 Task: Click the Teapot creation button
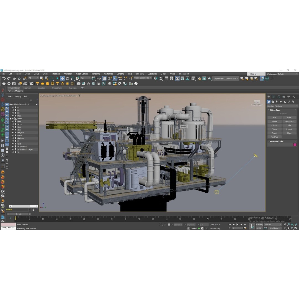click(274, 133)
